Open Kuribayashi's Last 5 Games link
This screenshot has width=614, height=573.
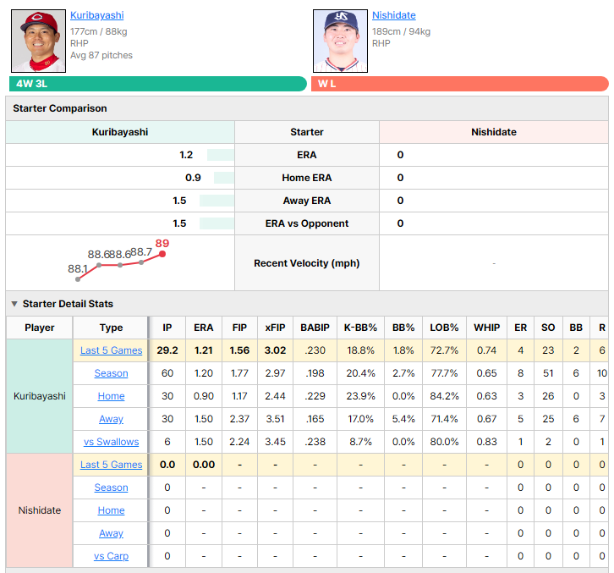coord(111,350)
